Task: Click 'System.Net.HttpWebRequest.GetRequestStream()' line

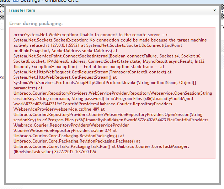Action: (64, 77)
